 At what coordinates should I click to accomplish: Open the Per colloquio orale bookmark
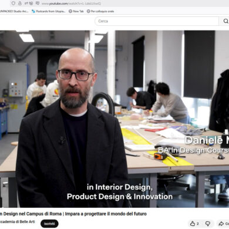pyautogui.click(x=100, y=11)
